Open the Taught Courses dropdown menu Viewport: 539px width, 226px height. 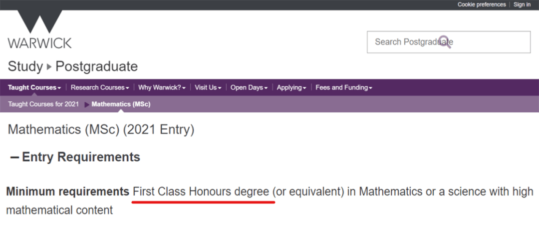coord(34,88)
